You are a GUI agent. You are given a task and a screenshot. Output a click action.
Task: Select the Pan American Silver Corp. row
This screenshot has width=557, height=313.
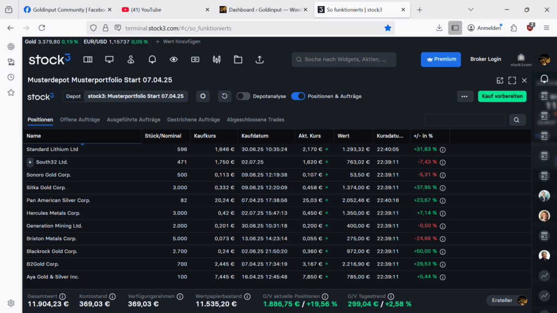pos(277,201)
